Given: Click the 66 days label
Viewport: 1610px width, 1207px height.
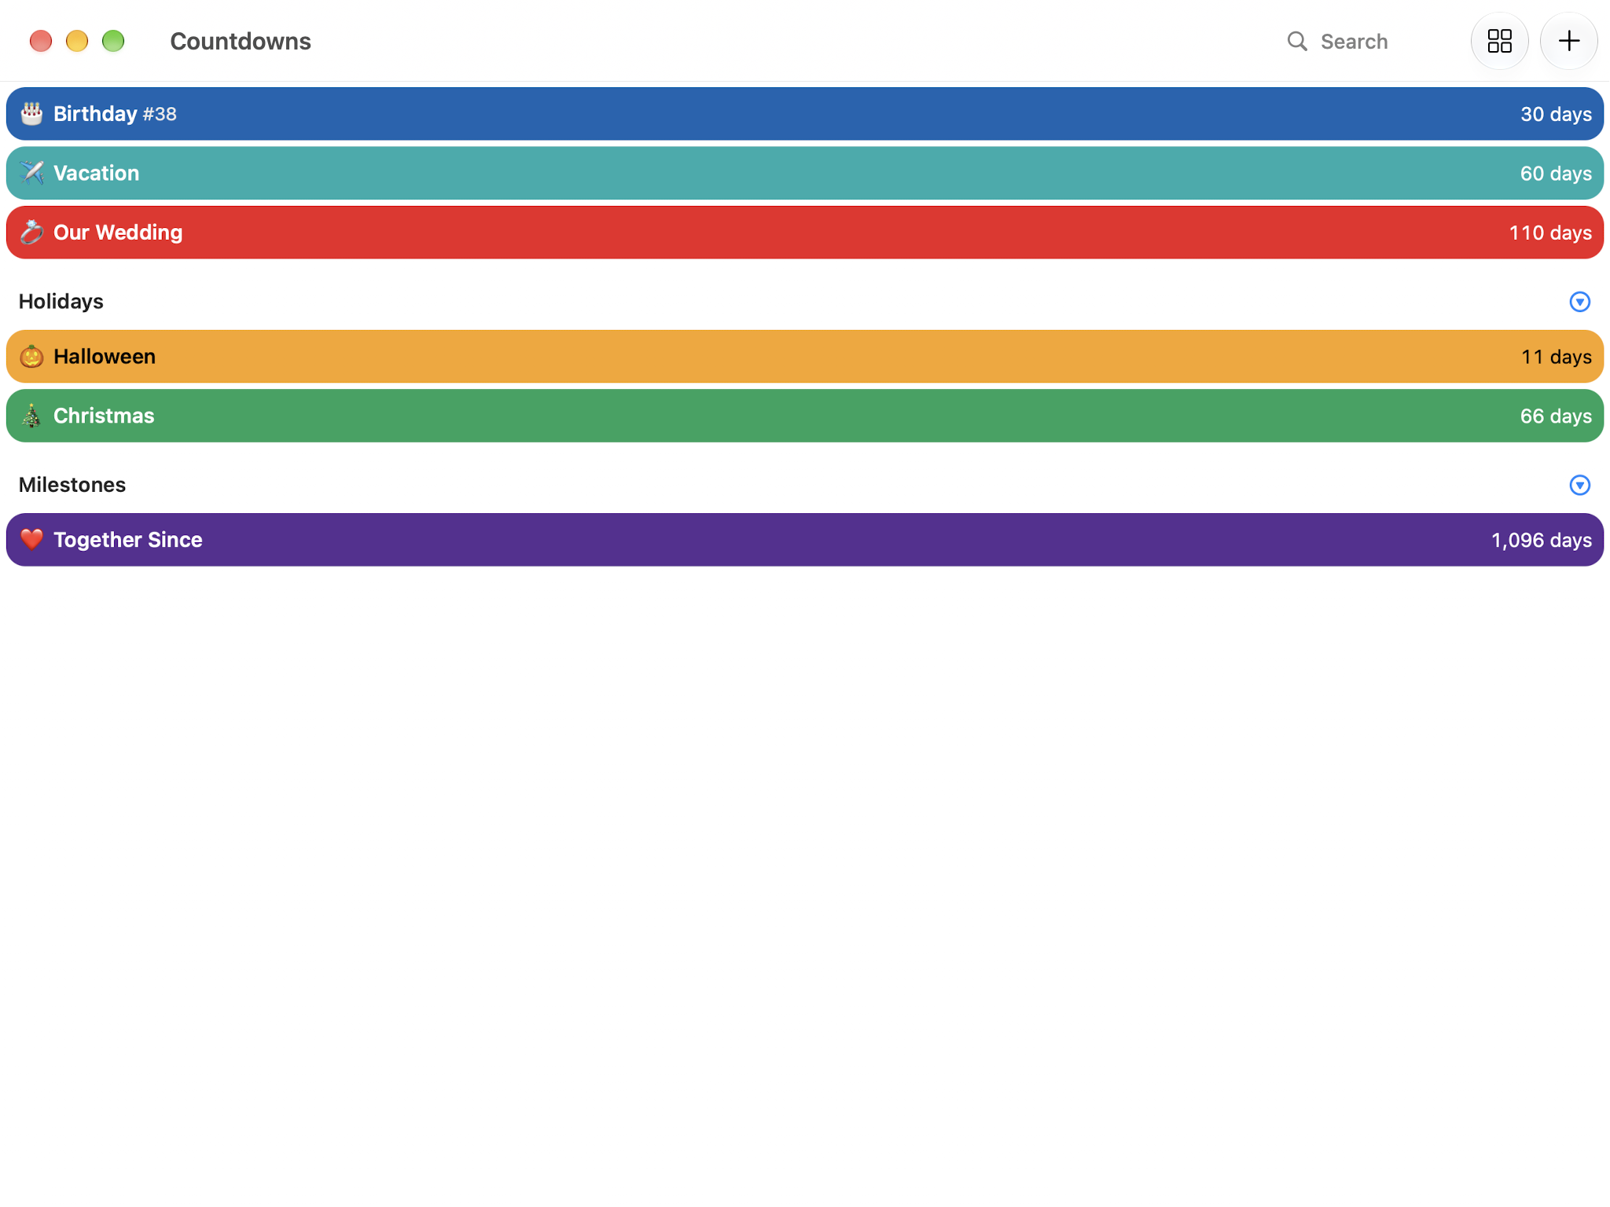Looking at the screenshot, I should coord(1556,416).
